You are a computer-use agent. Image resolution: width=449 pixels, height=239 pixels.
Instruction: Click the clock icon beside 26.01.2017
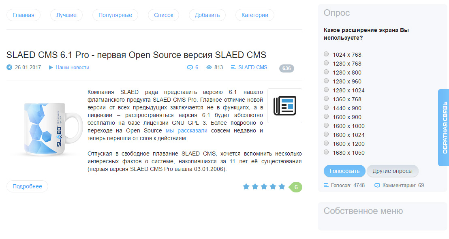(9, 67)
